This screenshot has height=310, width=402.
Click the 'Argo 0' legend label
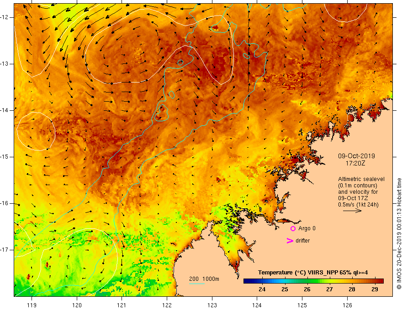pos(307,228)
